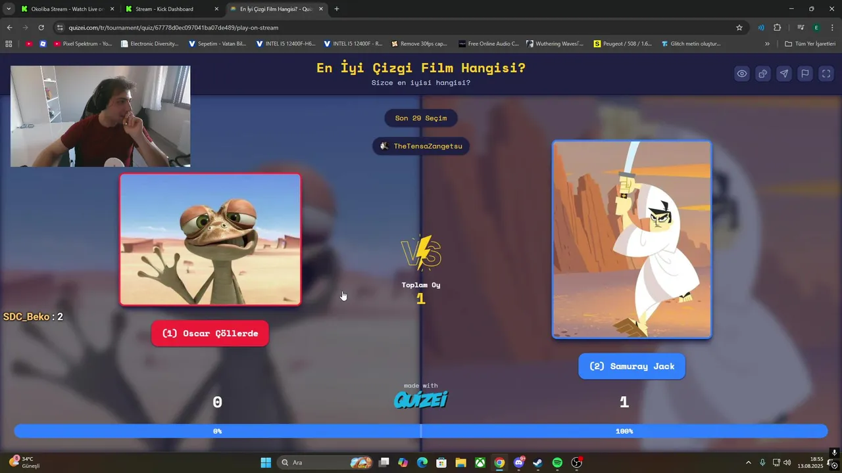Close the Kick Dashboard tab

(x=216, y=9)
